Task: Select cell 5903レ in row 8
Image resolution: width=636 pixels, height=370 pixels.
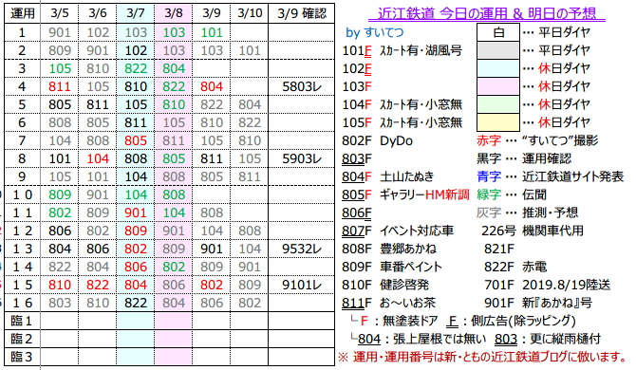Action: coord(302,158)
